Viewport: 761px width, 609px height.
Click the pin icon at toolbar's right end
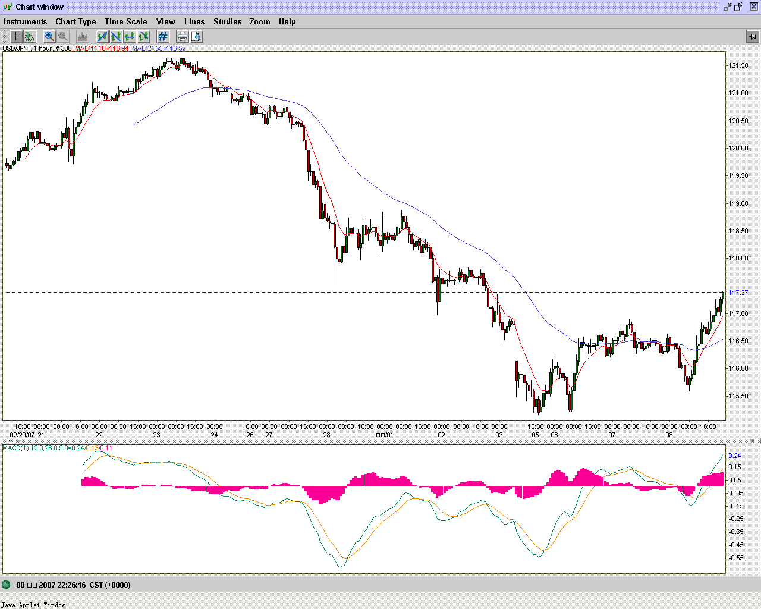752,36
